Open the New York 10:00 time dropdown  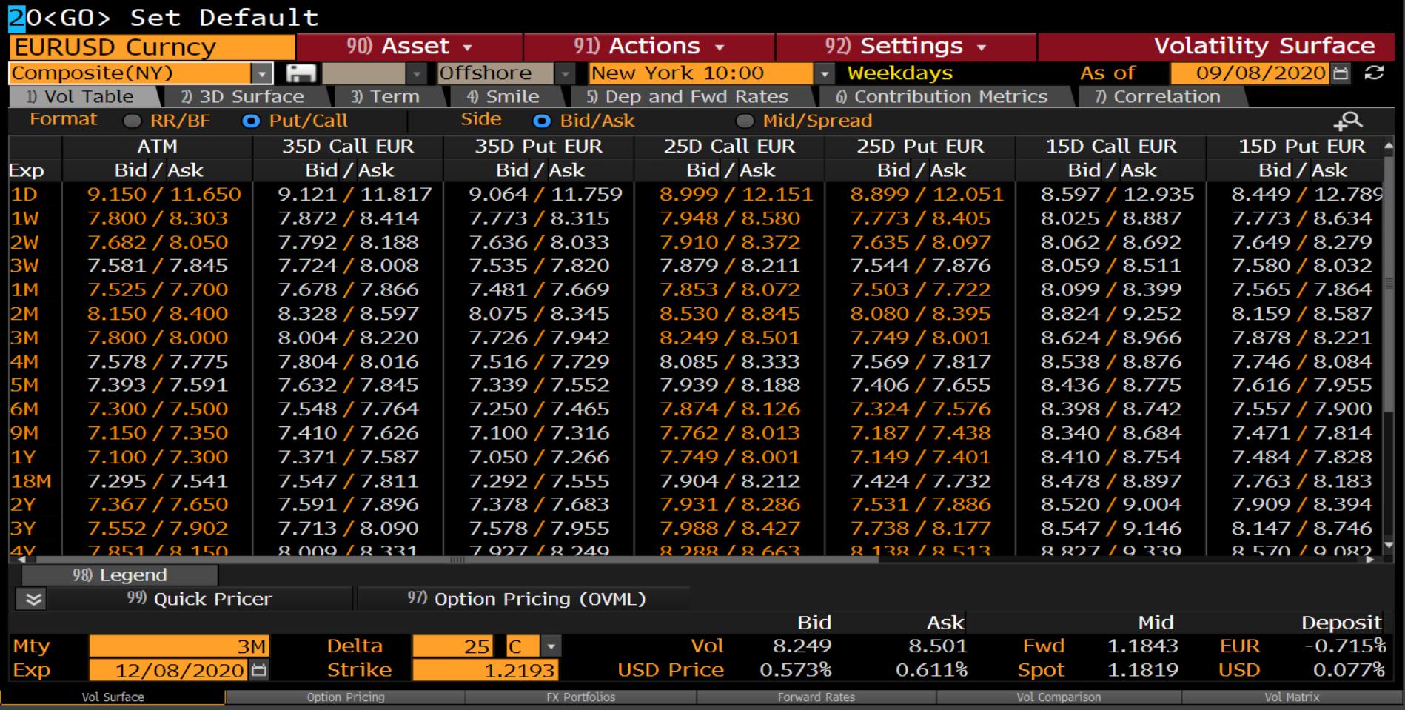824,73
